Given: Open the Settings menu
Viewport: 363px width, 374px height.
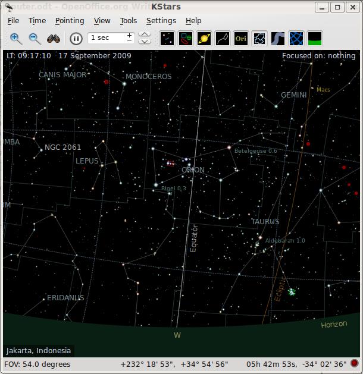Looking at the screenshot, I should (161, 21).
